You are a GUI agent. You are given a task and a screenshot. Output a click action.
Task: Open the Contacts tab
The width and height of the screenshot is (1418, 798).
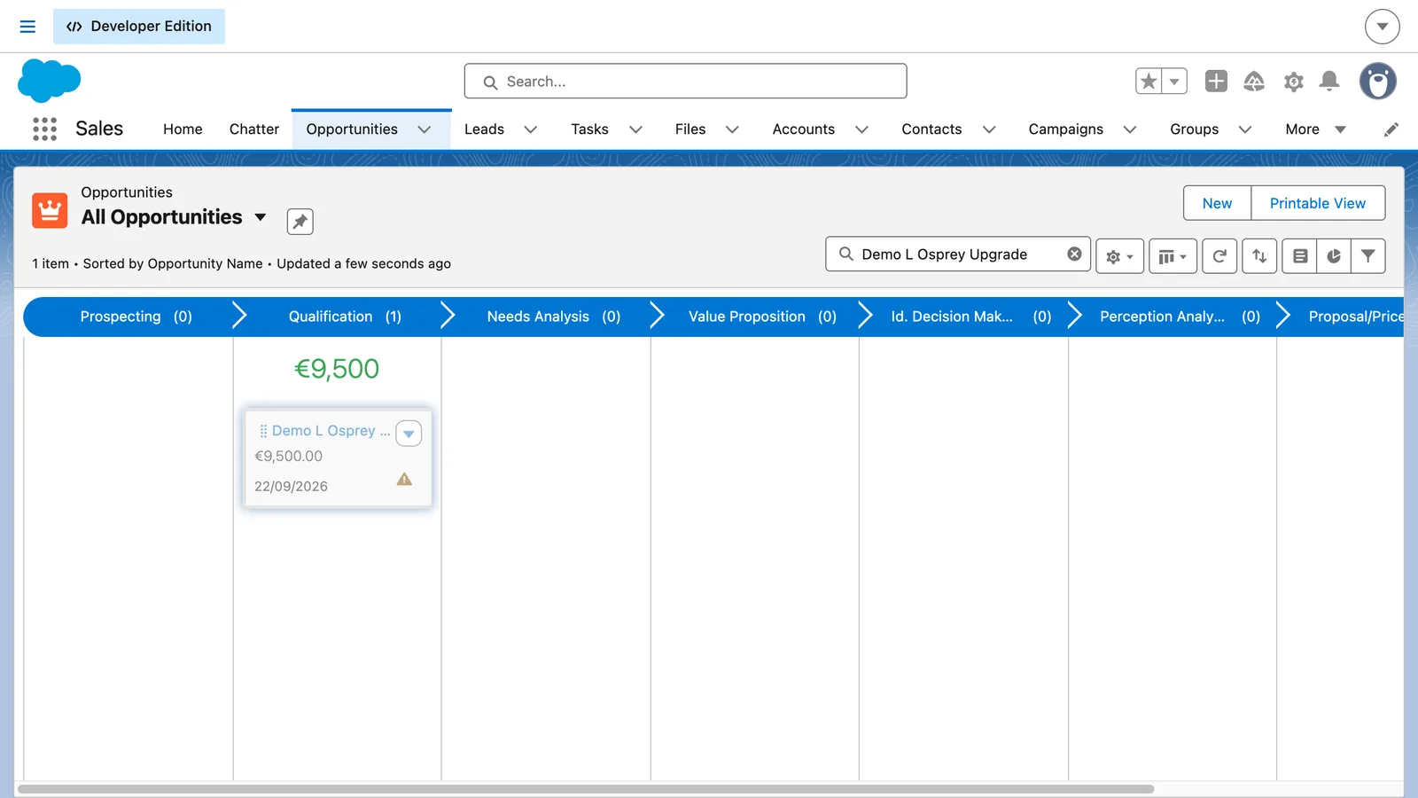coord(931,129)
